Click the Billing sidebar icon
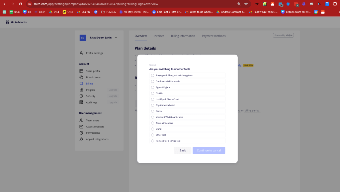 pyautogui.click(x=81, y=84)
